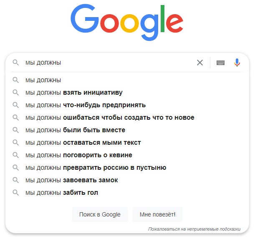
Task: Click the microphone voice search icon
Action: (237, 63)
